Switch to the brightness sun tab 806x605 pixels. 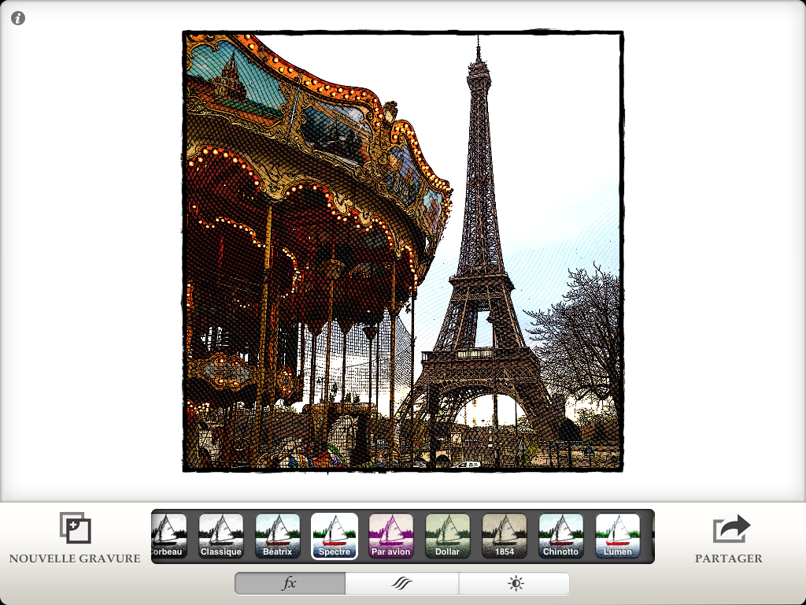pos(515,584)
